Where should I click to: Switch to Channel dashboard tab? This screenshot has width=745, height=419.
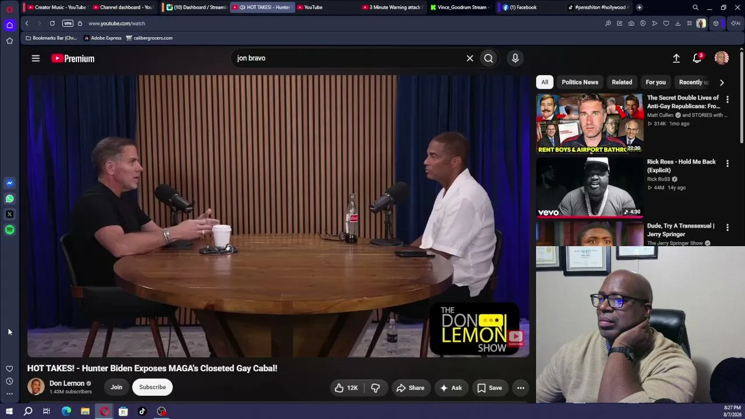coord(122,8)
